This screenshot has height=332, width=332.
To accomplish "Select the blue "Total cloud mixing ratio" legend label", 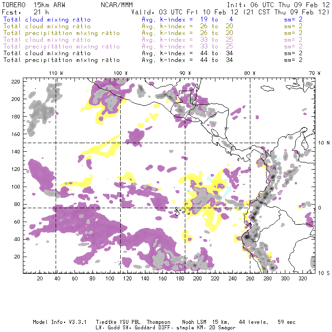I will pyautogui.click(x=47, y=20).
